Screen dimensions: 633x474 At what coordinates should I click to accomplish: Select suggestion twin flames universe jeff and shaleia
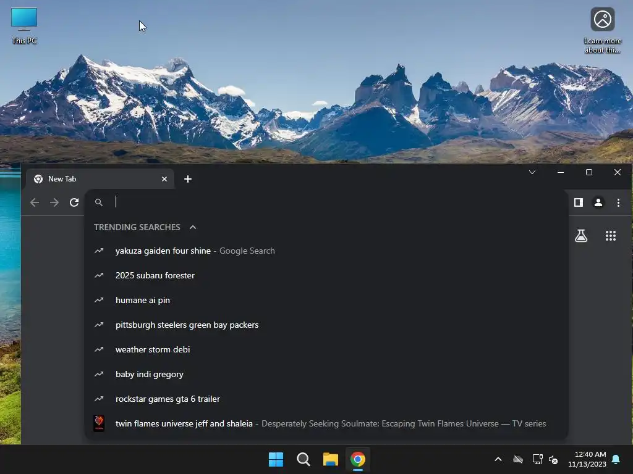click(x=326, y=423)
